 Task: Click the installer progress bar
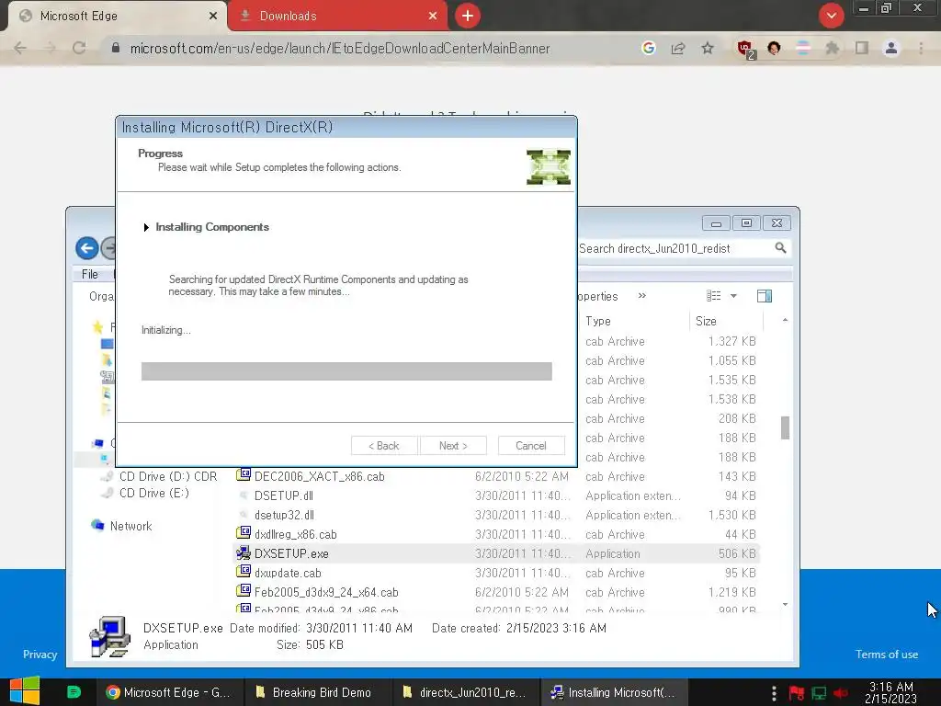[x=346, y=371]
